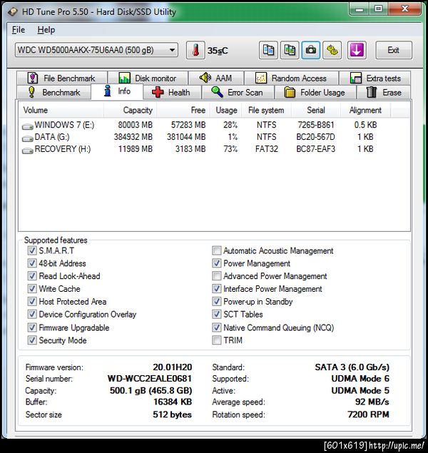428x453 pixels.
Task: Open the Help menu
Action: point(46,30)
